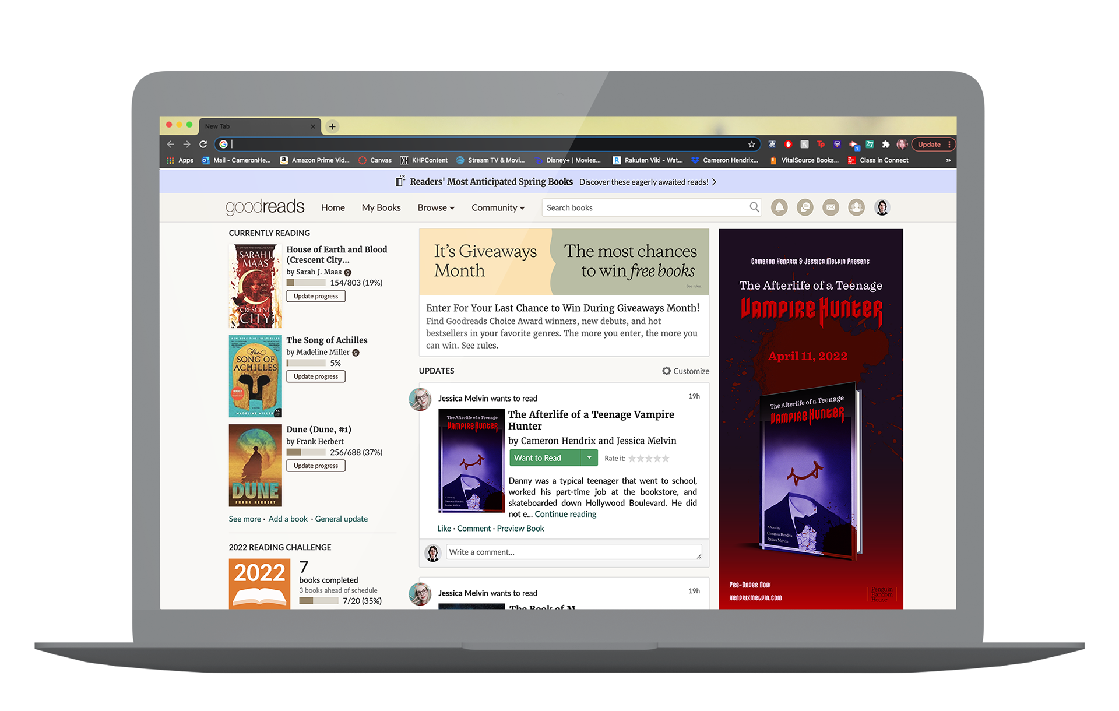1119x711 pixels.
Task: Update progress for Dune
Action: coord(316,466)
